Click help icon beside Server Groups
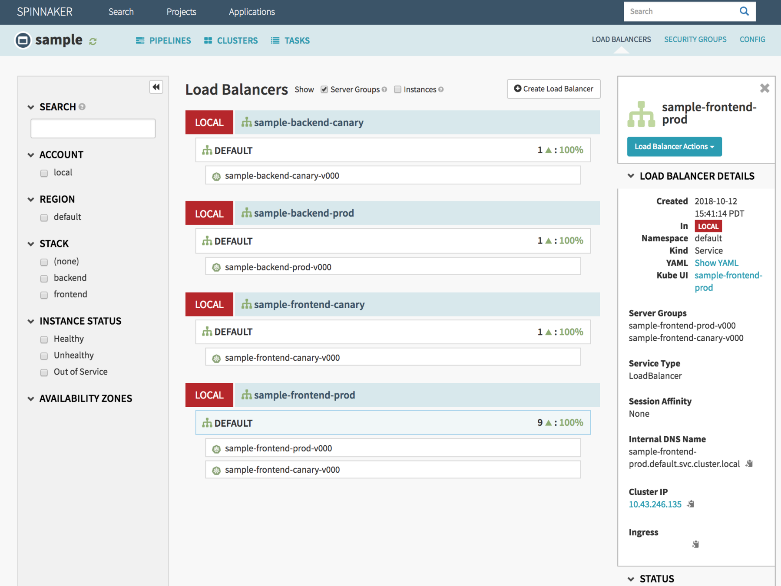 click(x=384, y=89)
